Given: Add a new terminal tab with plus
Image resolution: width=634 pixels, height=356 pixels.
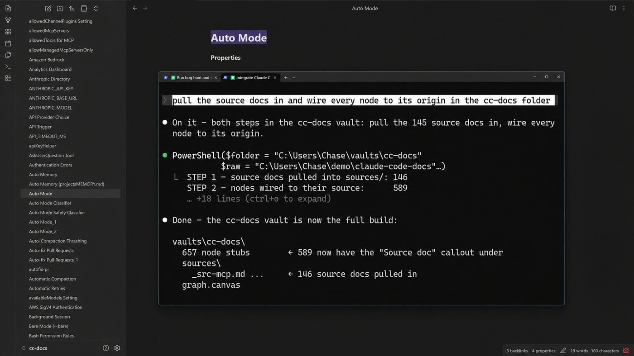Looking at the screenshot, I should click(x=286, y=77).
